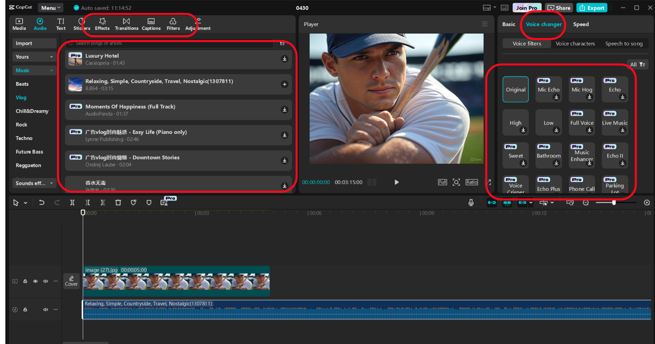Screen dimensions: 655x344
Task: Select the Voice filters sub-tab
Action: point(527,43)
